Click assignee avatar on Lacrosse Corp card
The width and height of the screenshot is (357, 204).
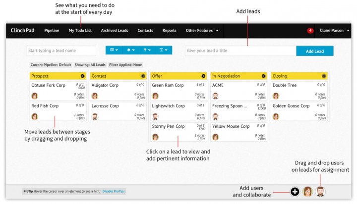pos(95,117)
